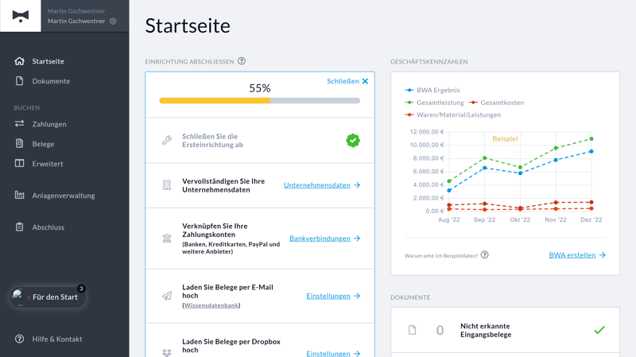Click the Zahlungen transfer arrows icon

(x=19, y=124)
